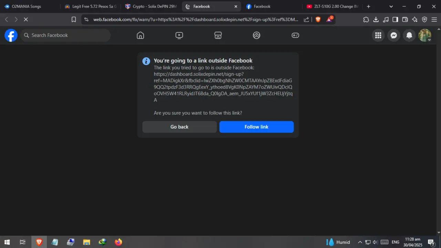The width and height of the screenshot is (441, 248).
Task: Open the Facebook Video icon
Action: point(179,35)
